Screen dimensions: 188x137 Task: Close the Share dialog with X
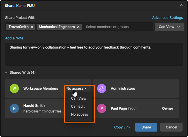[x=181, y=5]
